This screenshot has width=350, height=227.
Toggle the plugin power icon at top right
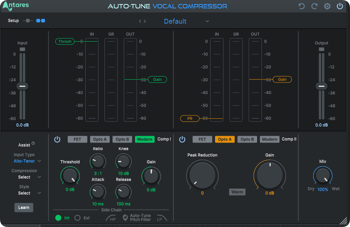click(x=340, y=6)
